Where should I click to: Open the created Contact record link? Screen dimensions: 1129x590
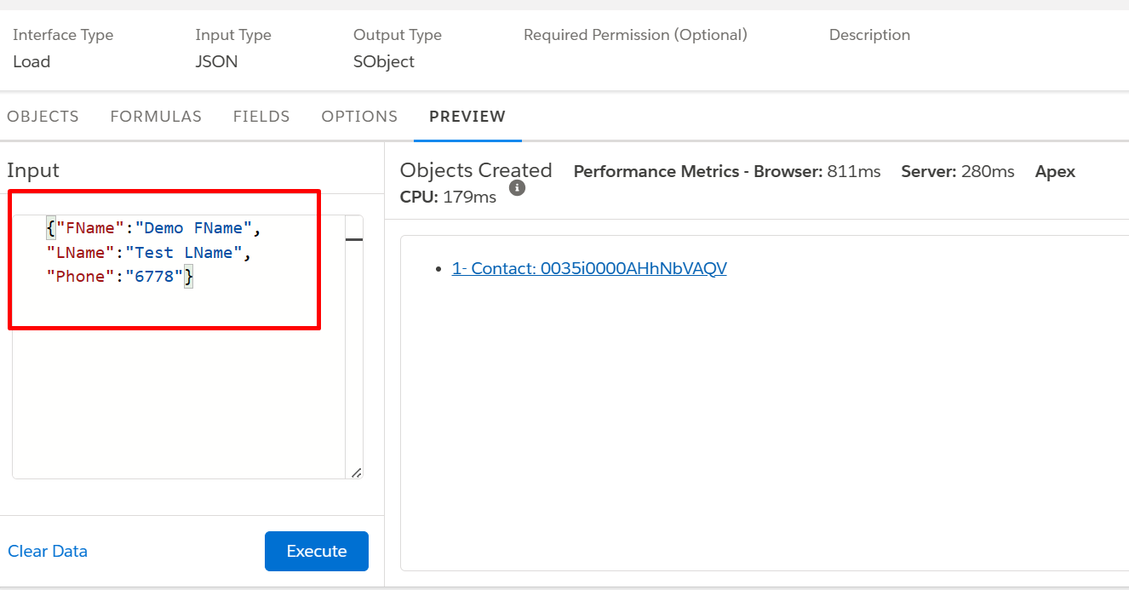click(x=589, y=268)
